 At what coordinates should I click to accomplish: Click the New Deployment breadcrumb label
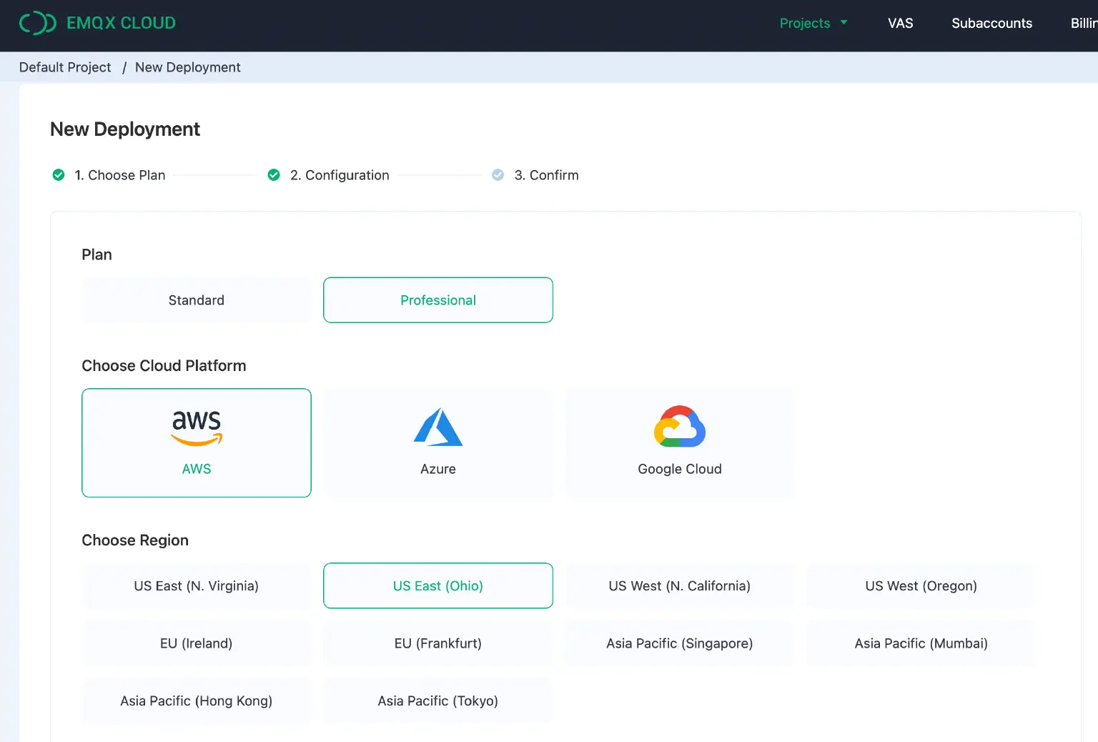pyautogui.click(x=188, y=66)
